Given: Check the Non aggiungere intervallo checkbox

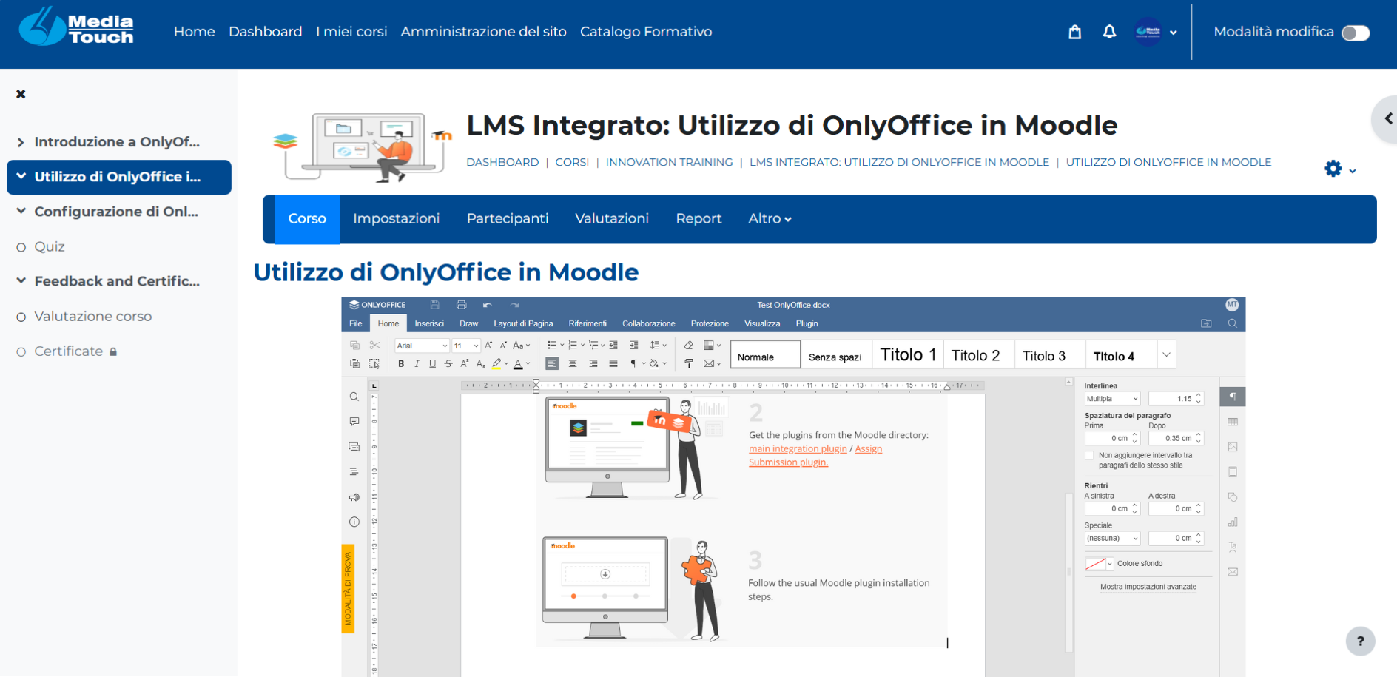Looking at the screenshot, I should click(1089, 456).
